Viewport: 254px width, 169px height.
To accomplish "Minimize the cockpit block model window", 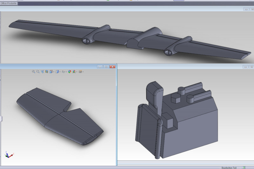I will coord(245,67).
